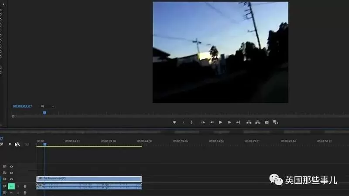Open the Comparison View button
349x196 pixels.
point(275,122)
